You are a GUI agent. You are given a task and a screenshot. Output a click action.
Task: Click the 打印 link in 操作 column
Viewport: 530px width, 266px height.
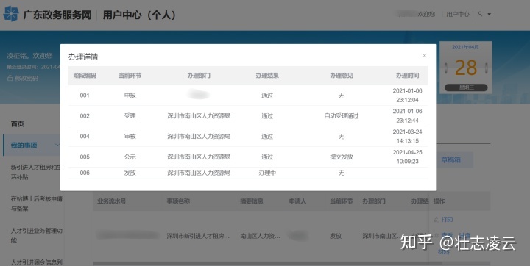coord(447,220)
